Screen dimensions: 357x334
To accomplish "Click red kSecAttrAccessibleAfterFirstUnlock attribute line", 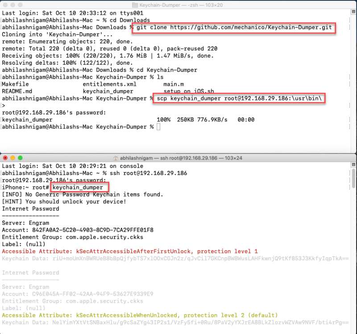I will click(130, 251).
